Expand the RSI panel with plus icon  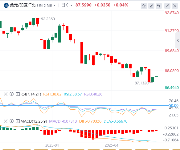[x=18, y=94]
